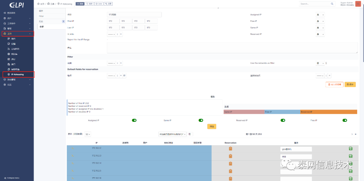
Task: Open the Free IP yes/no dropdown
Action: (x=320, y=21)
